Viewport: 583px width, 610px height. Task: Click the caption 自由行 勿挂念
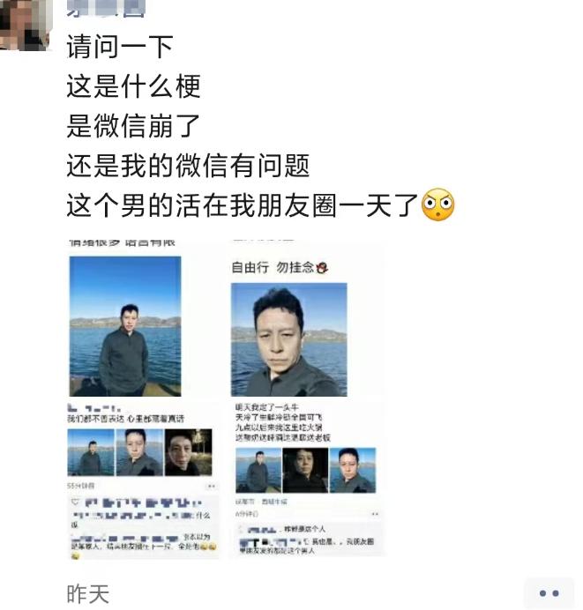click(x=273, y=268)
